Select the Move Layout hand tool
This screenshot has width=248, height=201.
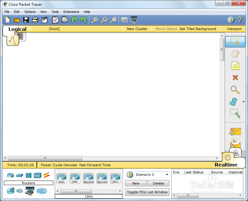(235, 54)
